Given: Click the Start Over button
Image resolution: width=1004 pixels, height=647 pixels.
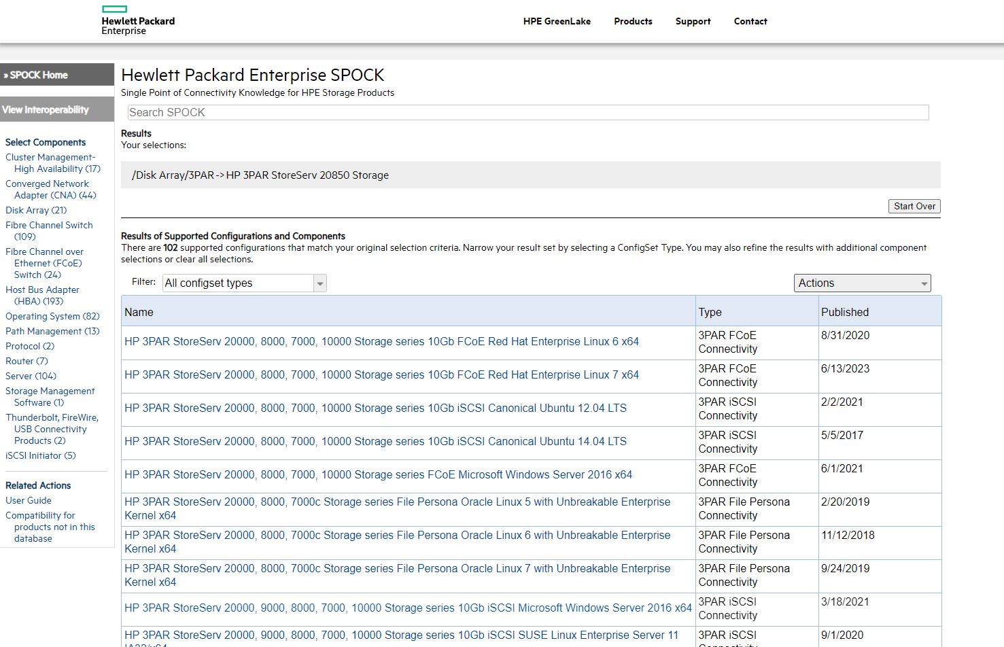Looking at the screenshot, I should 914,206.
